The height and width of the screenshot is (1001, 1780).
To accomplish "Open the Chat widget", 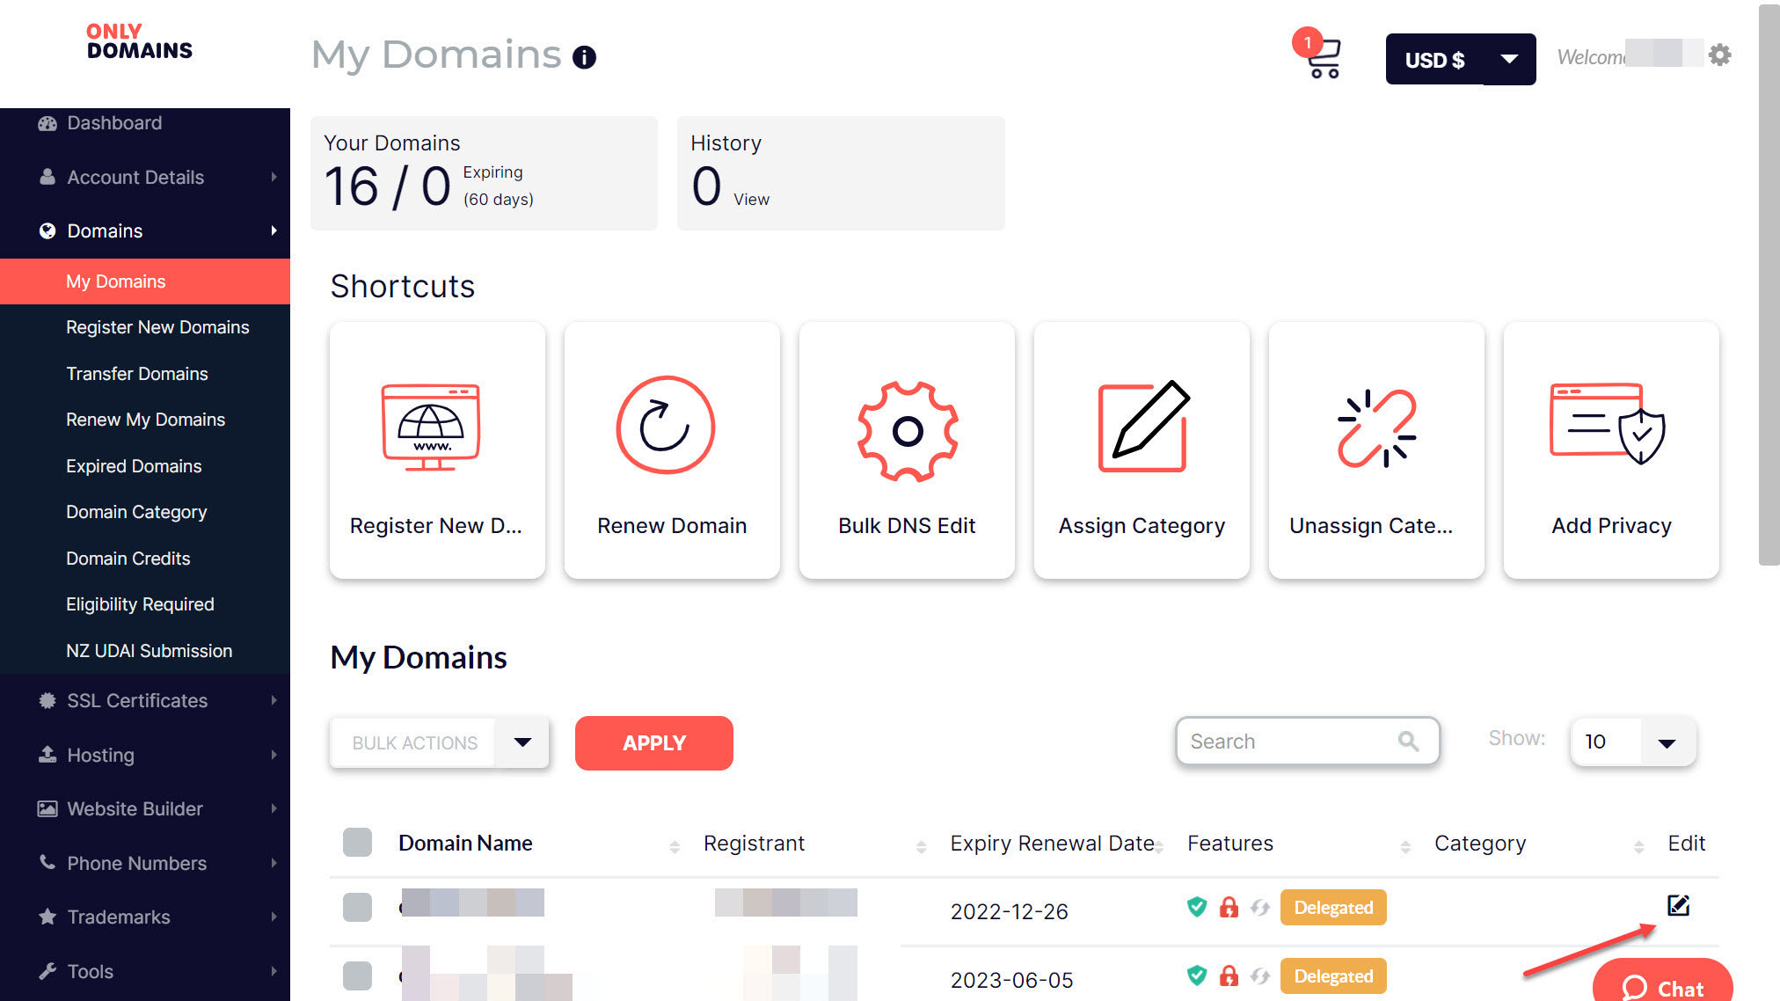I will point(1661,985).
